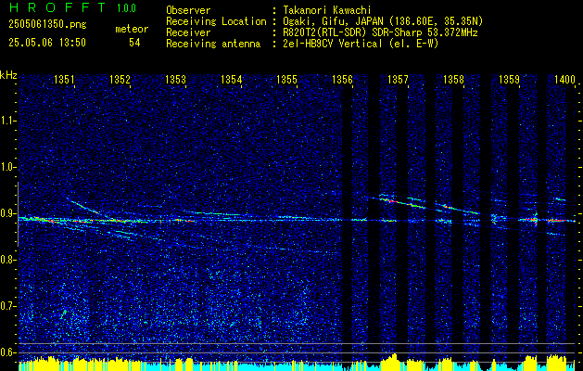Select the Ogaki, Gifu, JAPAN location text
The width and height of the screenshot is (583, 371).
click(x=381, y=21)
